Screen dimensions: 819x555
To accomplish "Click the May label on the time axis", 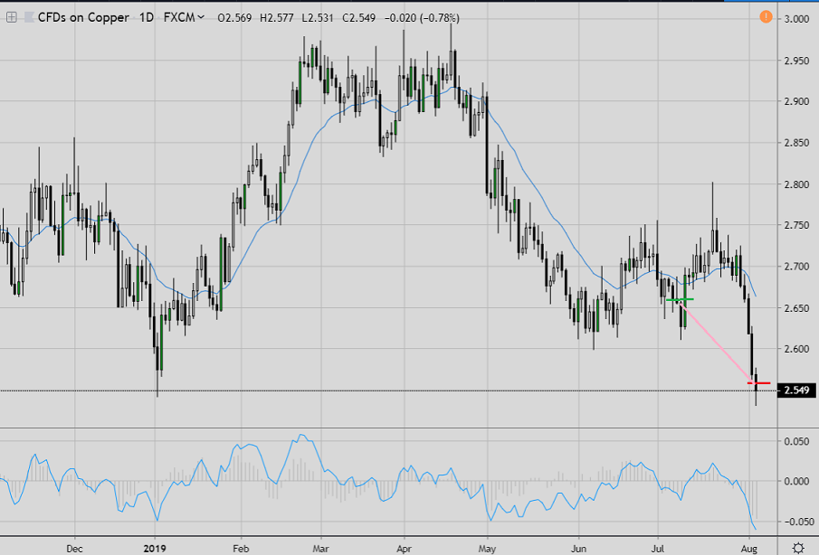I will pyautogui.click(x=487, y=549).
